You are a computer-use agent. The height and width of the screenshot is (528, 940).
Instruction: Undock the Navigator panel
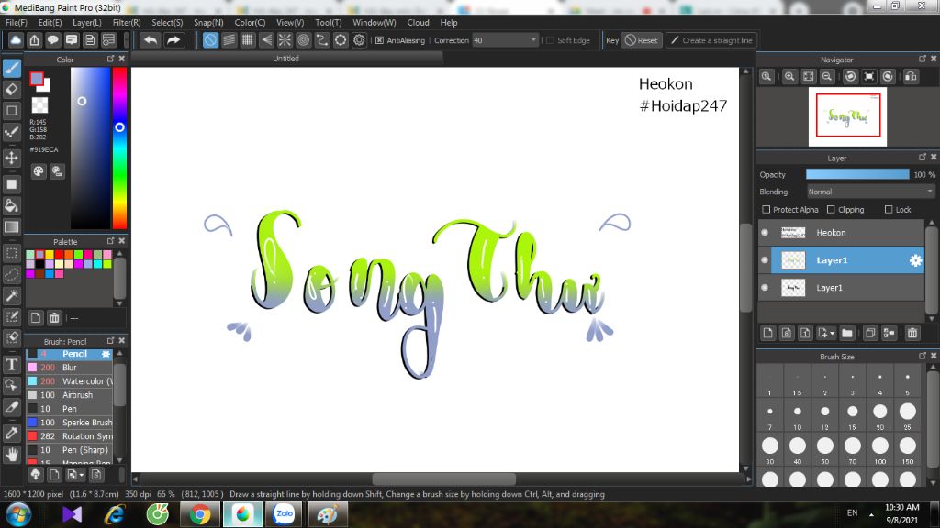tap(922, 59)
